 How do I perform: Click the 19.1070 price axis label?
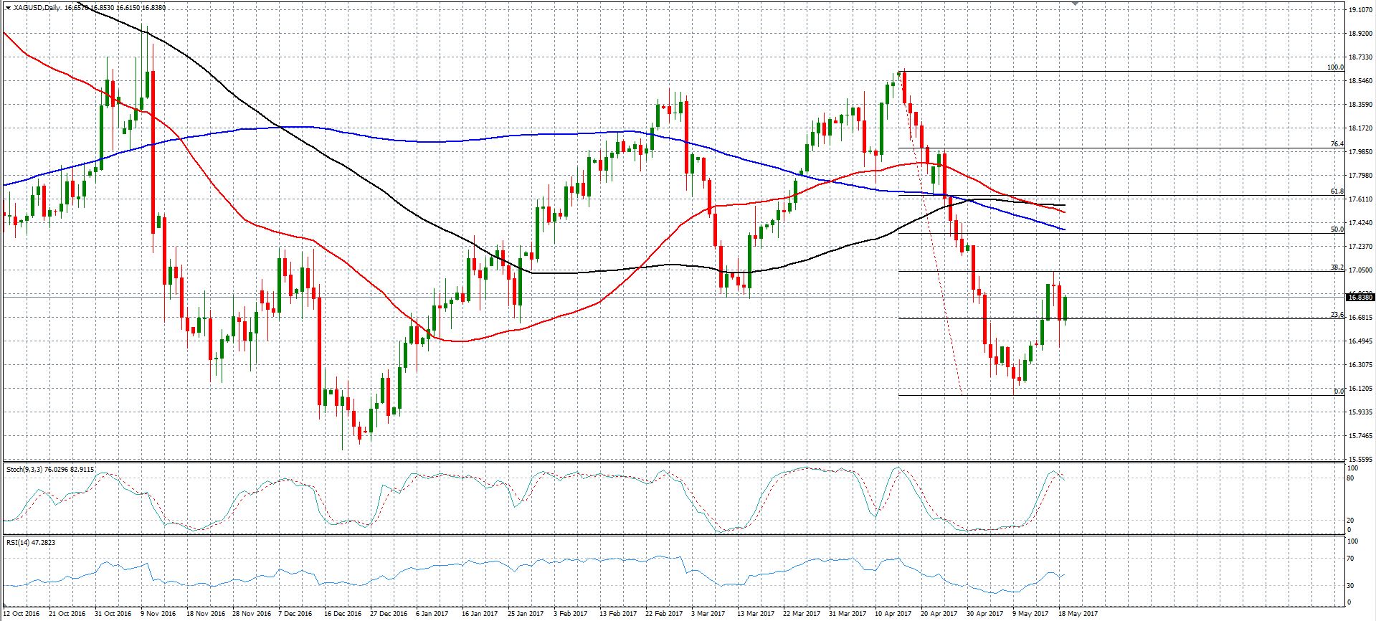pyautogui.click(x=1360, y=11)
